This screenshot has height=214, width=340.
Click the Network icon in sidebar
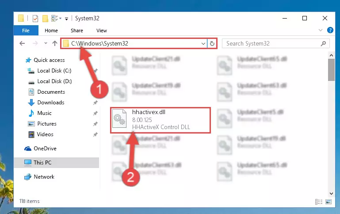coord(28,177)
